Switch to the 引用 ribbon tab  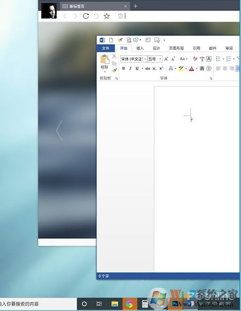(x=196, y=48)
